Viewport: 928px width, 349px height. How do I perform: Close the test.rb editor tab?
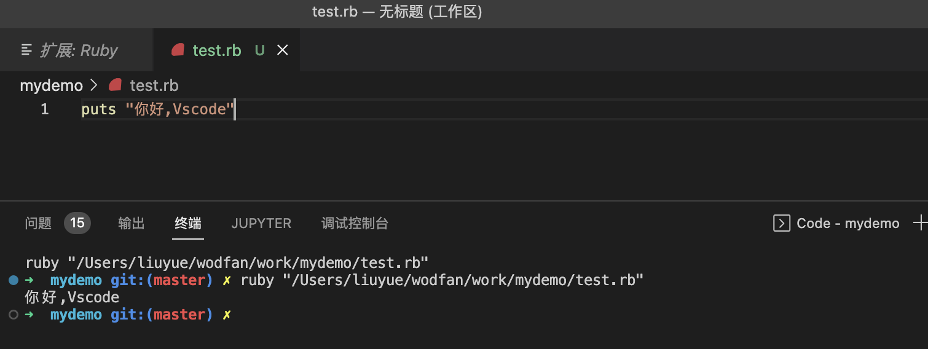(x=283, y=50)
